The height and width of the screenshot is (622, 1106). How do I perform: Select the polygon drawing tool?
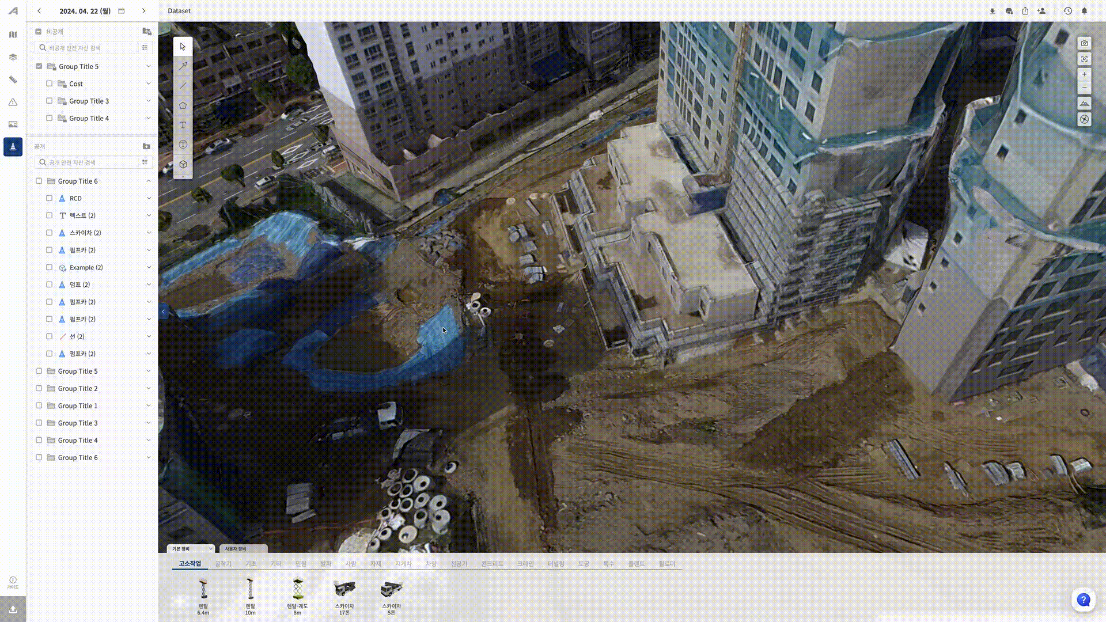(183, 105)
